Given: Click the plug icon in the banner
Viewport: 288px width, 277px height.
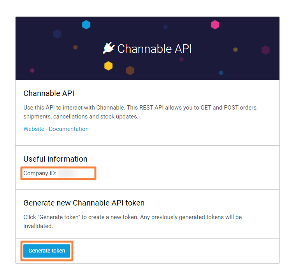Looking at the screenshot, I should click(x=109, y=48).
